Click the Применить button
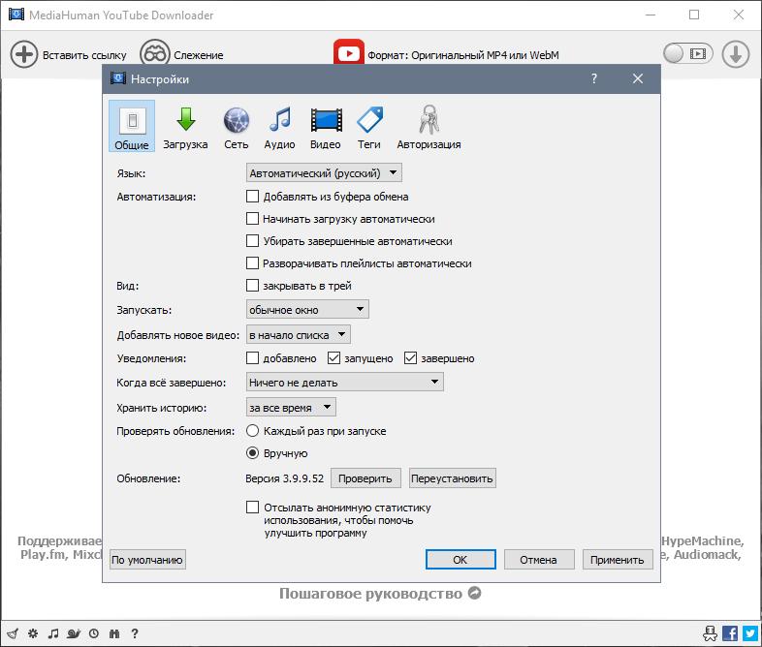 tap(617, 560)
